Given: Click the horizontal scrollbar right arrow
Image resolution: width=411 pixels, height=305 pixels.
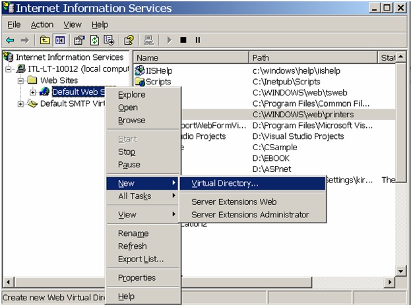Looking at the screenshot, I should [x=390, y=282].
